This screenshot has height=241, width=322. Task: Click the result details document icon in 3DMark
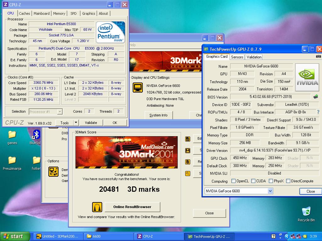188,162
